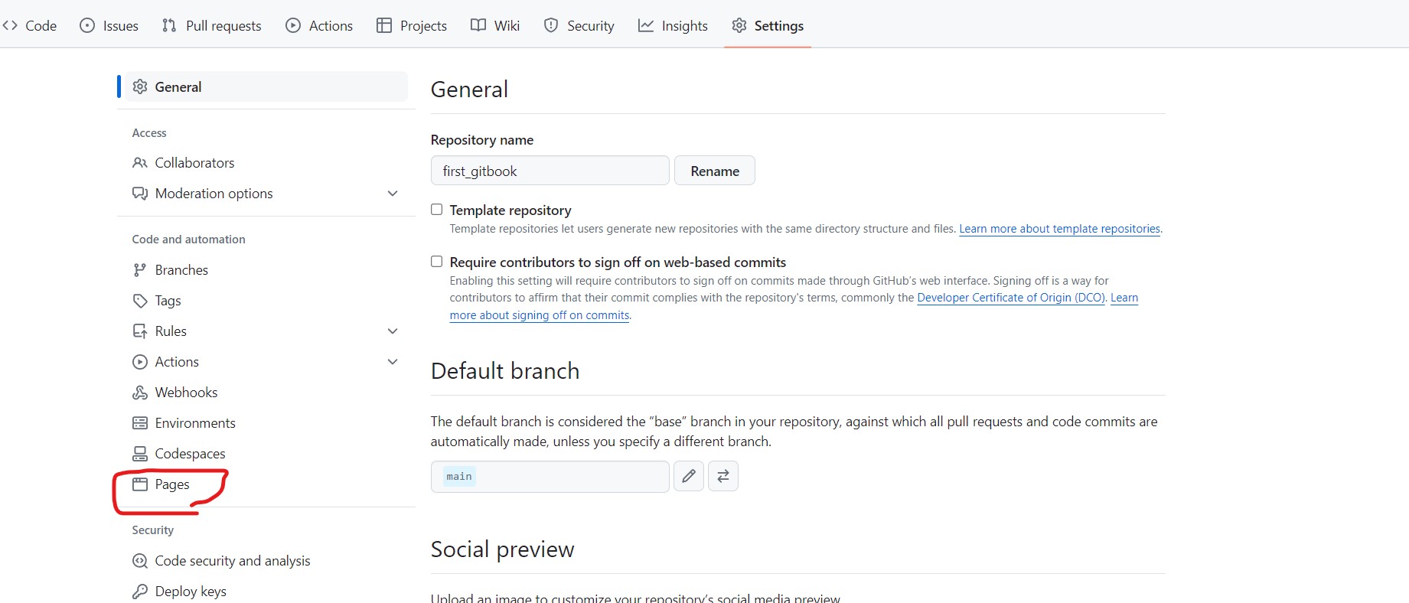Follow the 'more about signing off on commits' link

540,315
